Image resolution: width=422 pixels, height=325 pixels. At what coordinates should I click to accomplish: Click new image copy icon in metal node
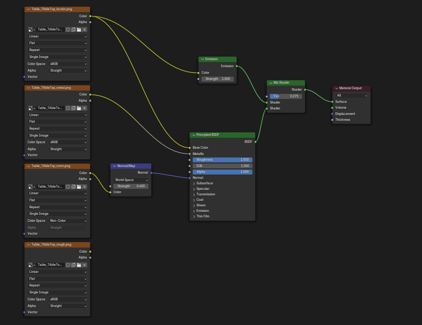[x=73, y=108]
